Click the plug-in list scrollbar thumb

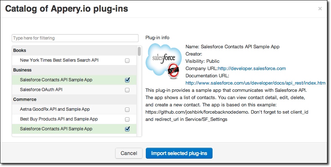[139, 51]
